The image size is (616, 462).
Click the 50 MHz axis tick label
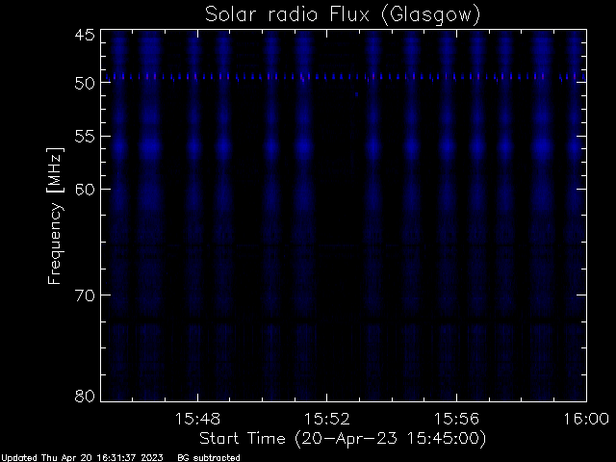85,83
